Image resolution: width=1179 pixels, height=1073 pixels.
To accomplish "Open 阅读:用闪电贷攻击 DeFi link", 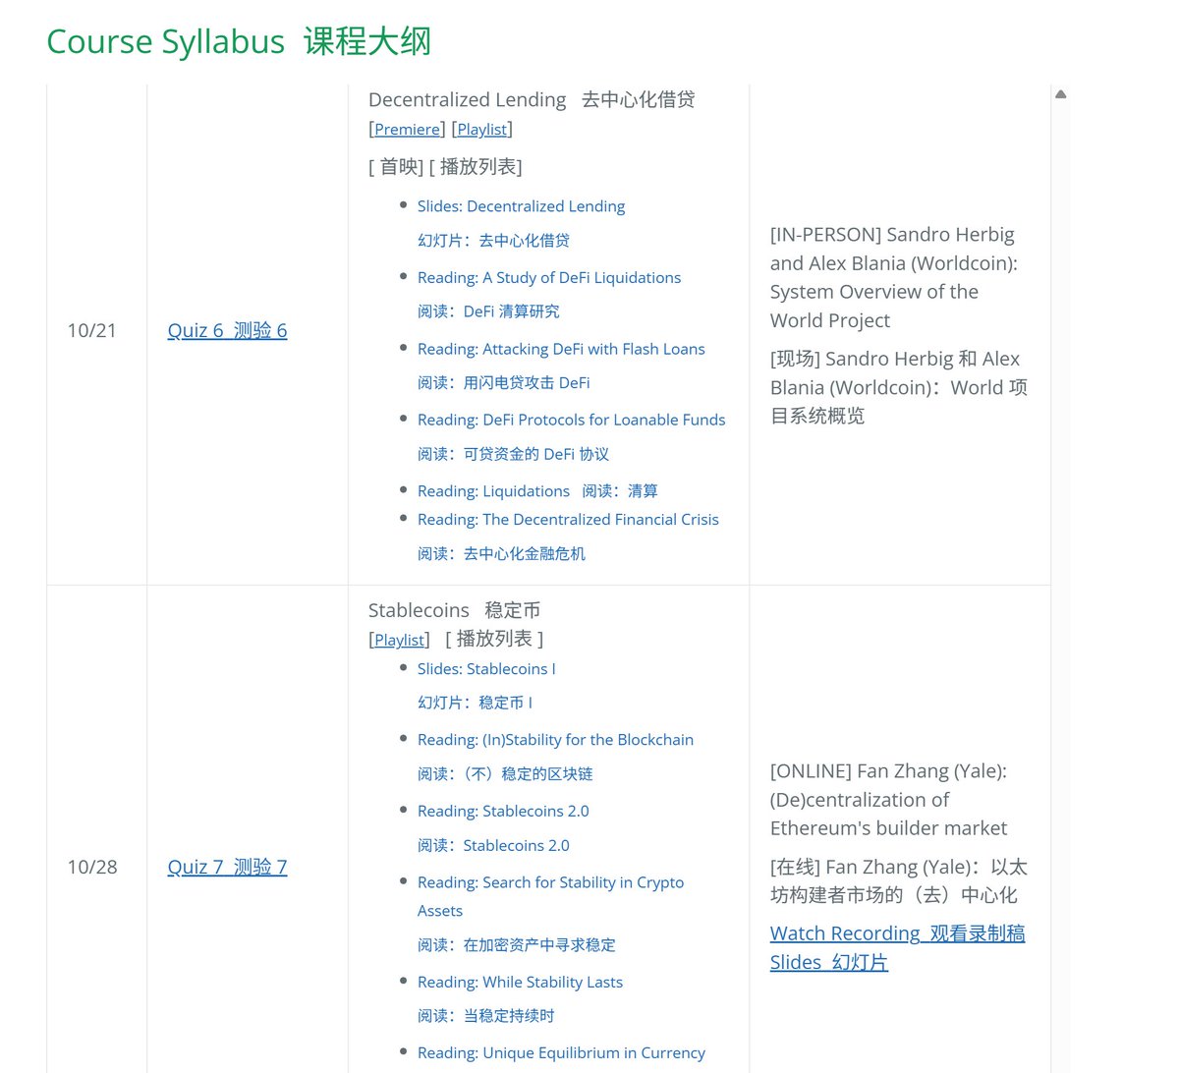I will pos(504,383).
